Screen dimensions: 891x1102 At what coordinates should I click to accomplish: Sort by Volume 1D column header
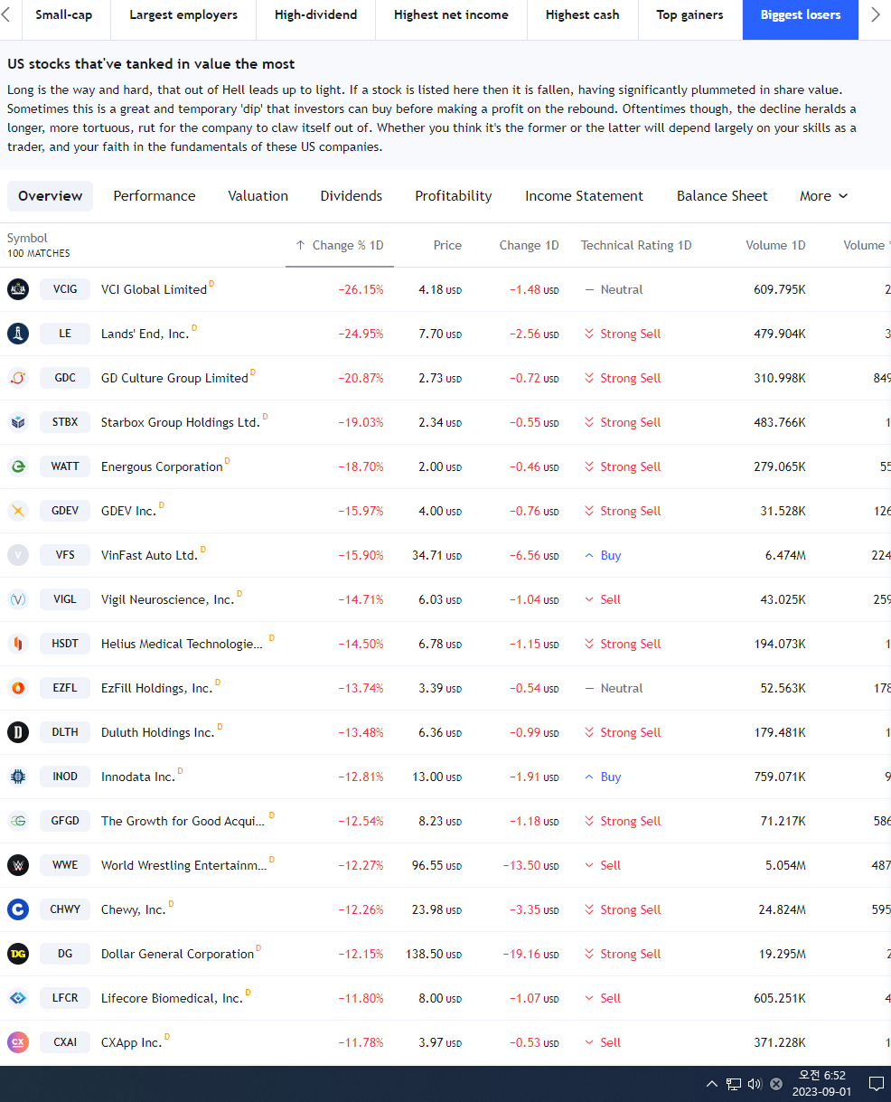pyautogui.click(x=775, y=245)
